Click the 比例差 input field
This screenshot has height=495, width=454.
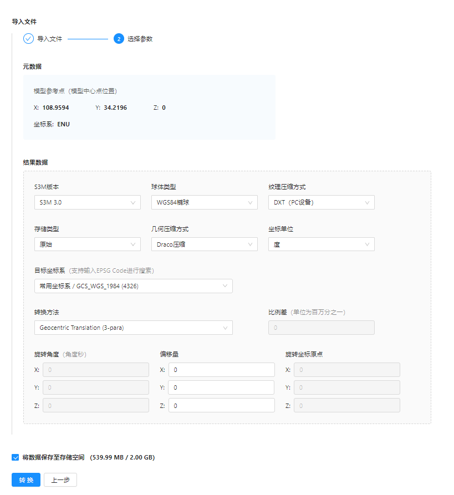321,328
